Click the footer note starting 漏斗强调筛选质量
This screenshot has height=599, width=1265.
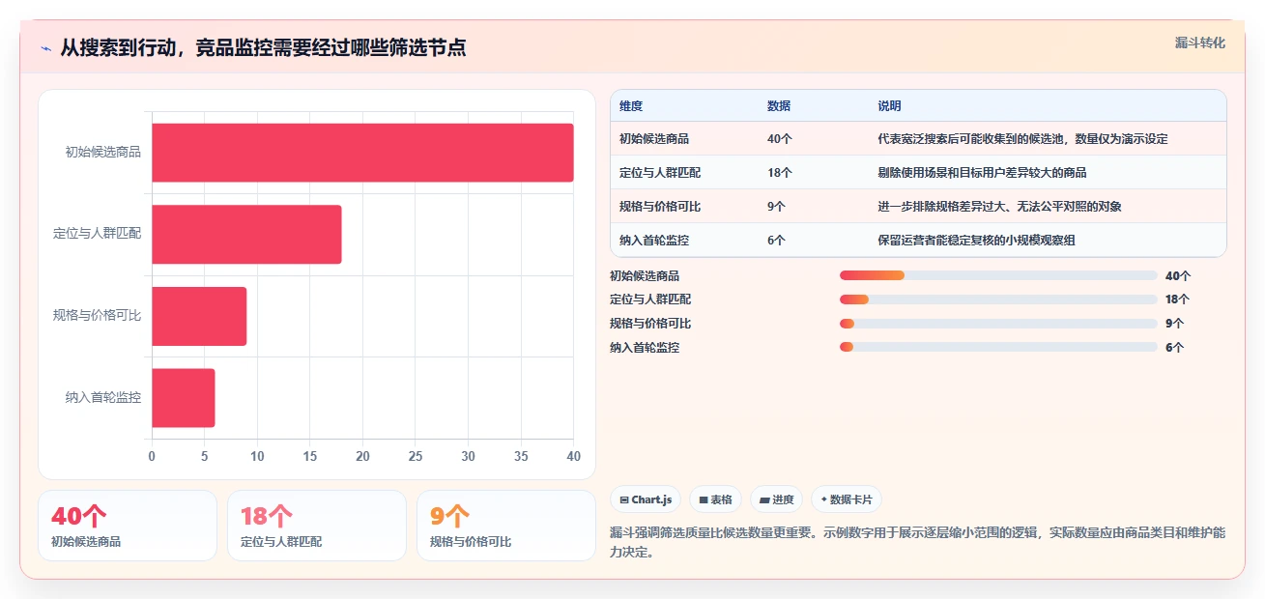[918, 543]
